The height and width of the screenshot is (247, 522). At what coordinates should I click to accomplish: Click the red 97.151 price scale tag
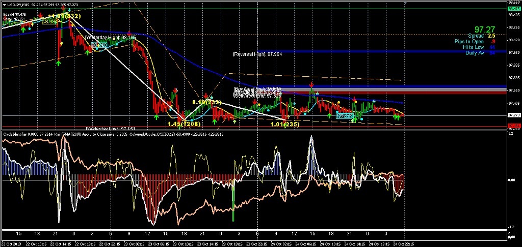[x=514, y=126]
